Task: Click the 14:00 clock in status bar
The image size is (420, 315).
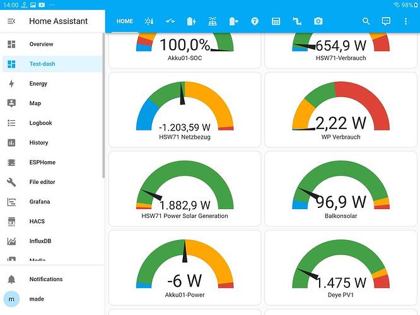Action: [x=11, y=5]
